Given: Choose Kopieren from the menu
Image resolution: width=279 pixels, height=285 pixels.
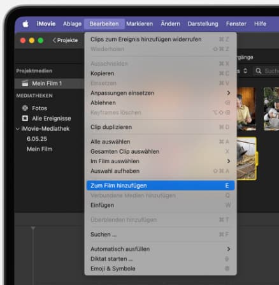Looking at the screenshot, I should tap(161, 73).
